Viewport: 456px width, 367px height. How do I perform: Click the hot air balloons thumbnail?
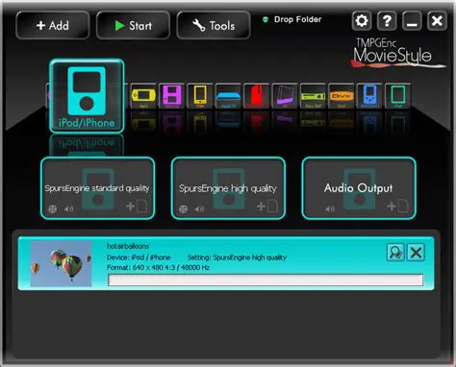click(x=61, y=263)
